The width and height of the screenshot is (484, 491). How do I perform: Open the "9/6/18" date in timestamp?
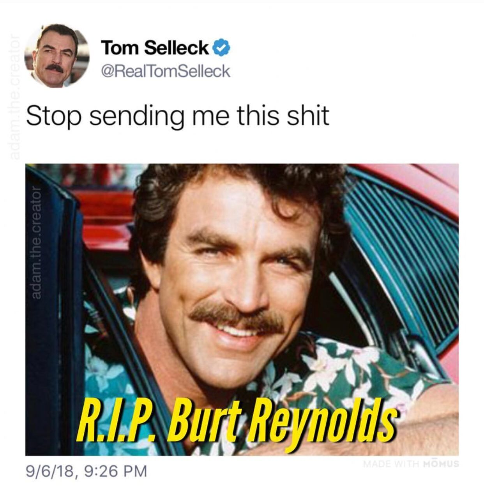[49, 472]
